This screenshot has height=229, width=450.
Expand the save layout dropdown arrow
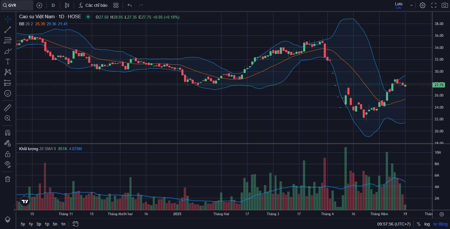[411, 5]
